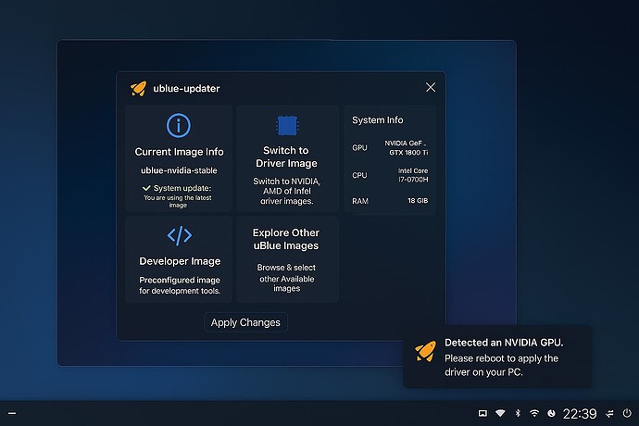
Task: Click the GPU label in System Info
Action: click(x=359, y=148)
